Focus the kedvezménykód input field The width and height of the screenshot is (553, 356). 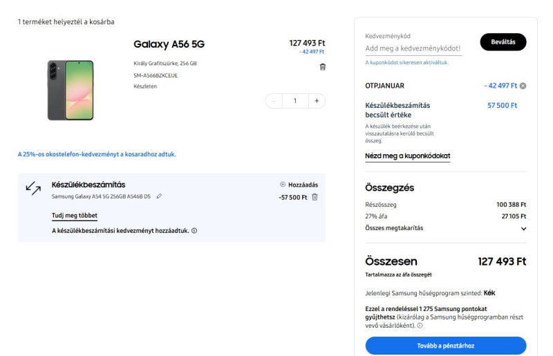point(413,48)
